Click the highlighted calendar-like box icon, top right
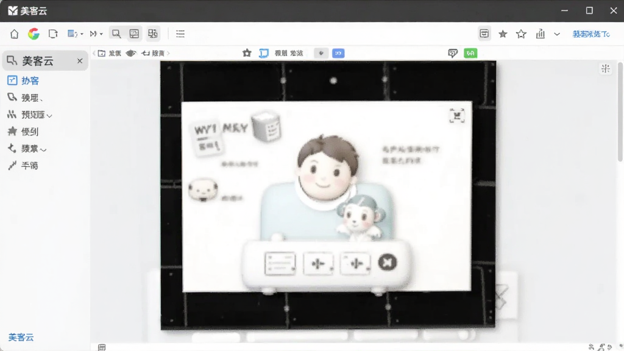The image size is (624, 351). (x=484, y=34)
